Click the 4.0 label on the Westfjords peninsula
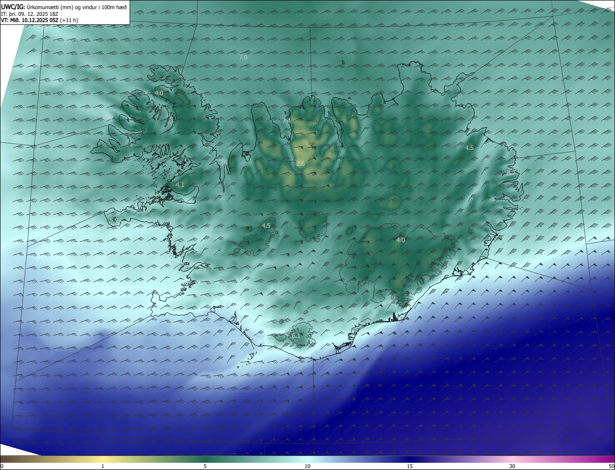The width and height of the screenshot is (615, 470). (x=159, y=93)
